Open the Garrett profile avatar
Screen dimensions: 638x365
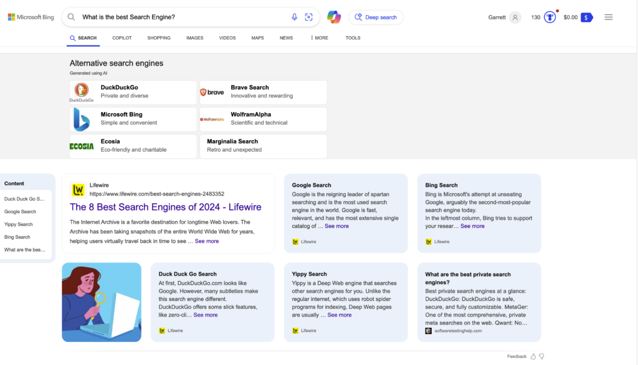(x=515, y=17)
